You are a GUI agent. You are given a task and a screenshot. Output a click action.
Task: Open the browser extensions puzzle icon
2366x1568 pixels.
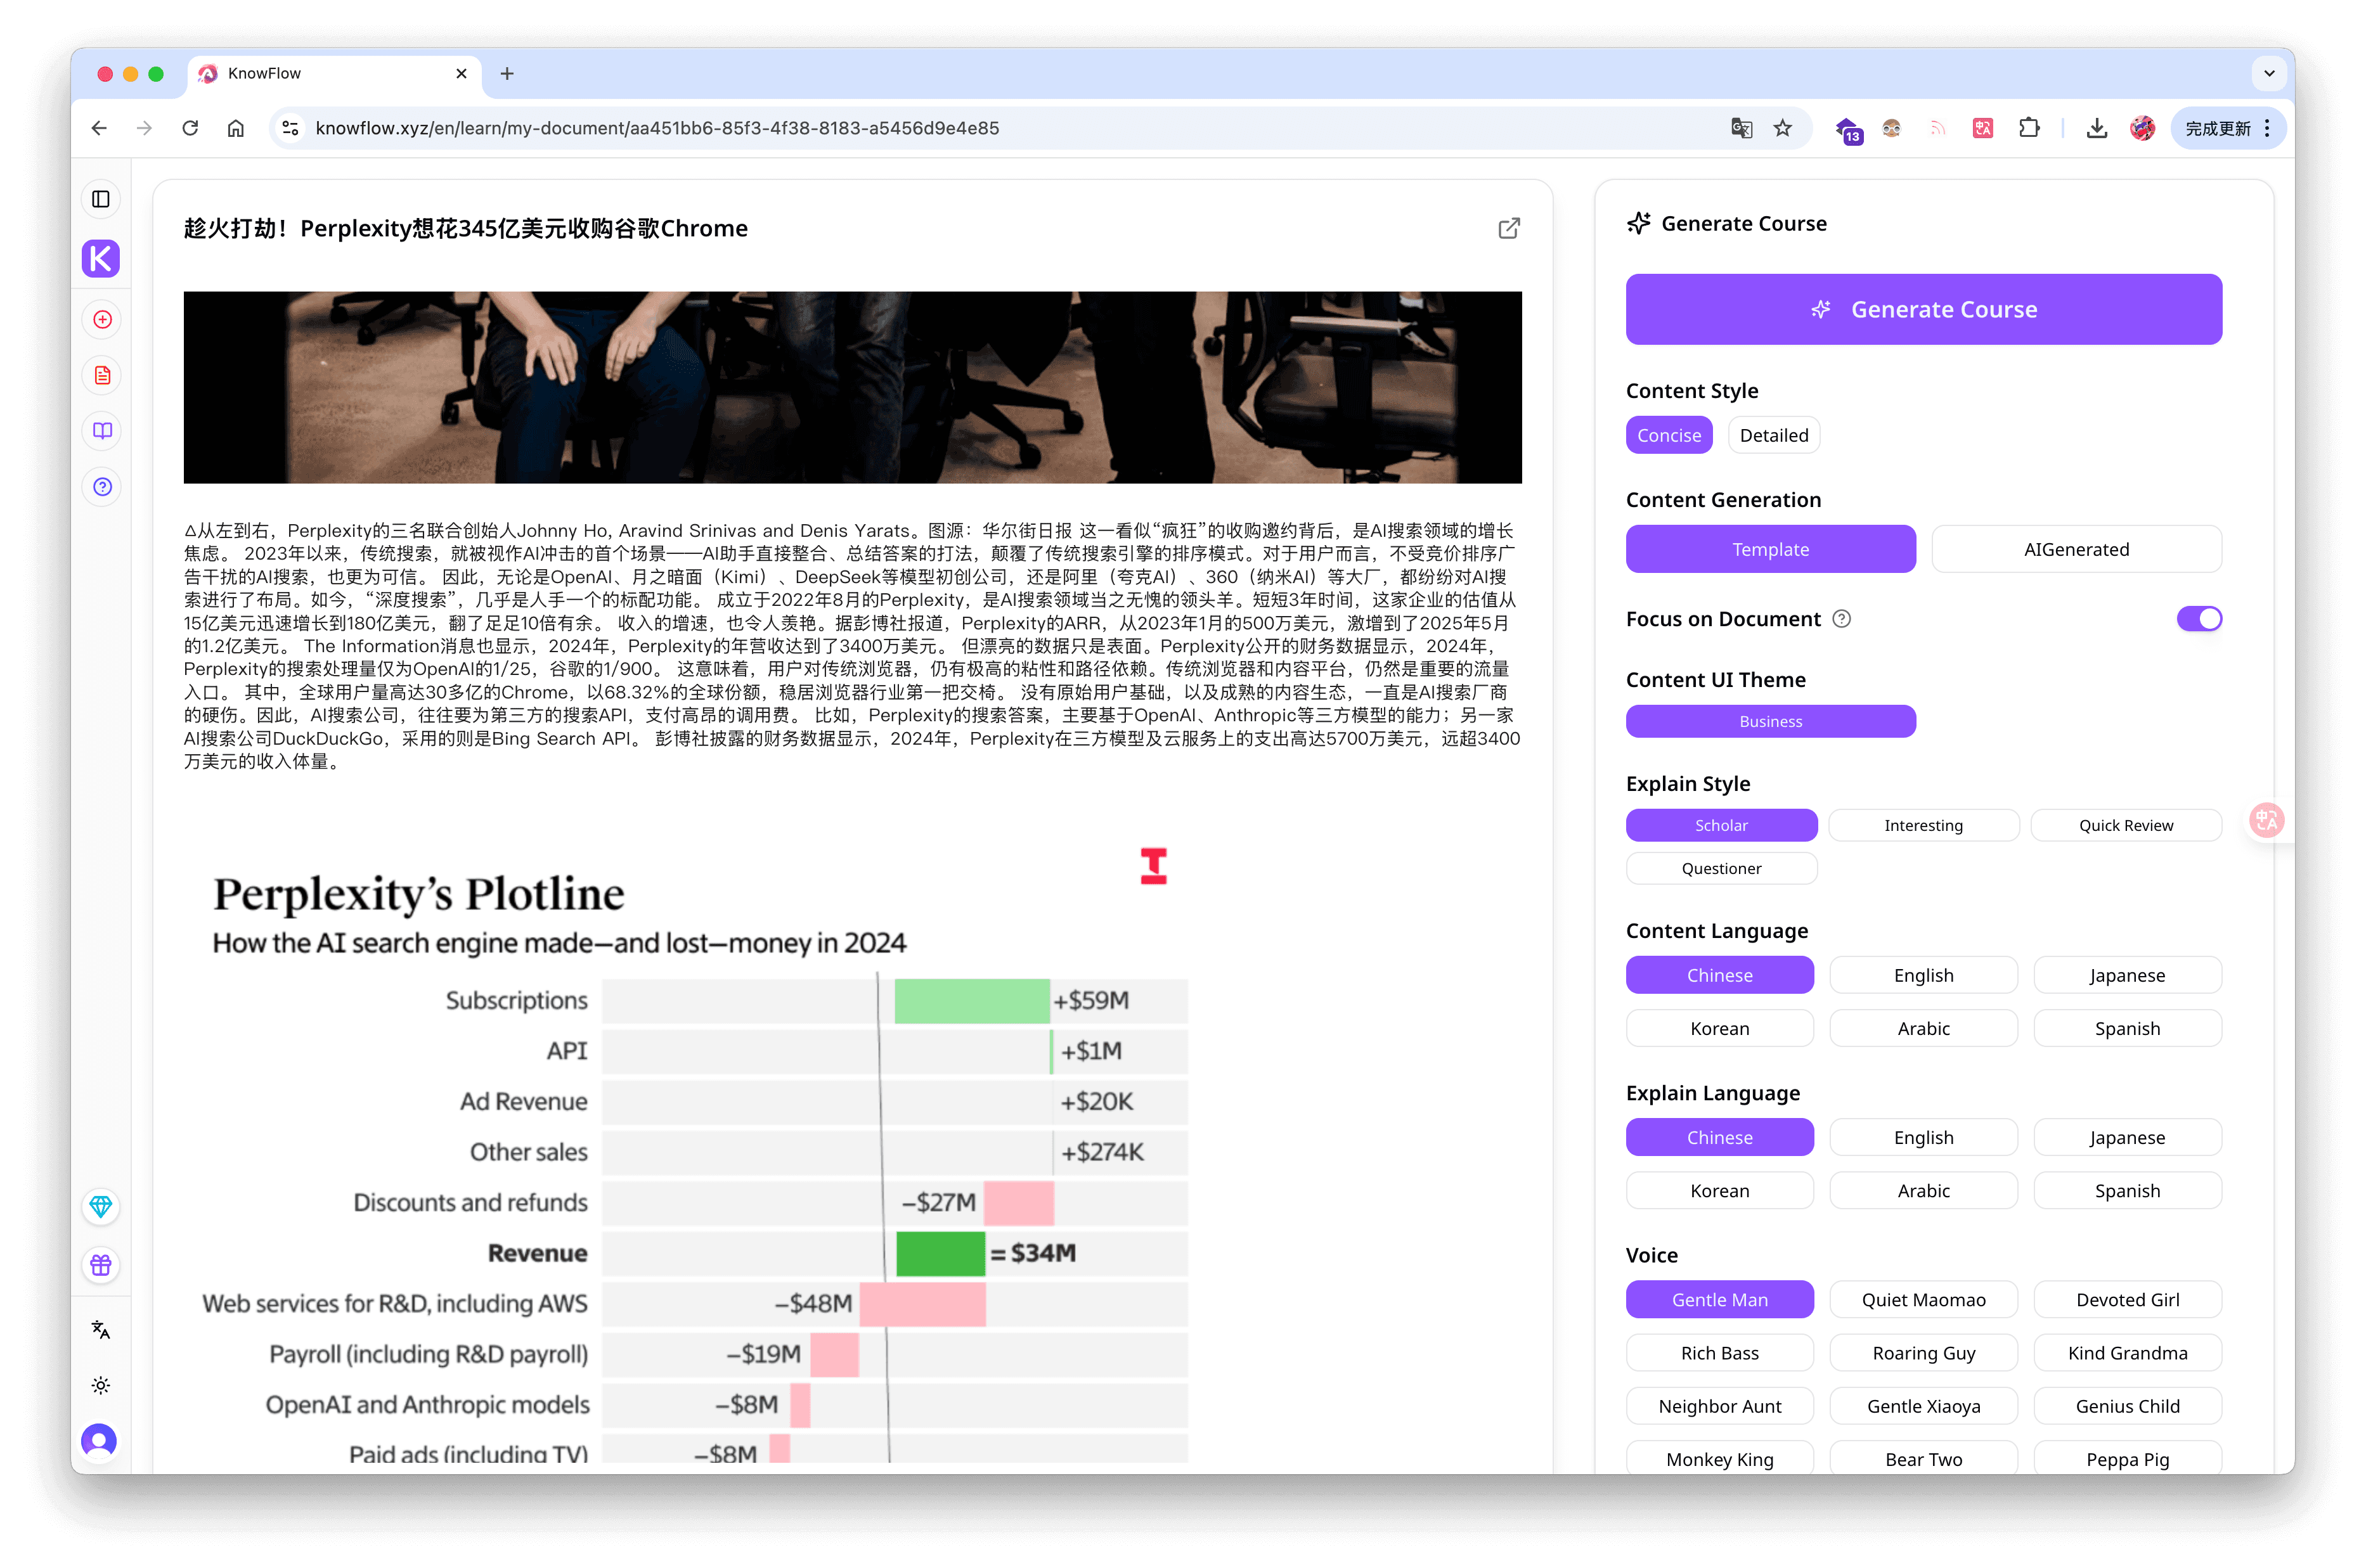(x=2029, y=128)
